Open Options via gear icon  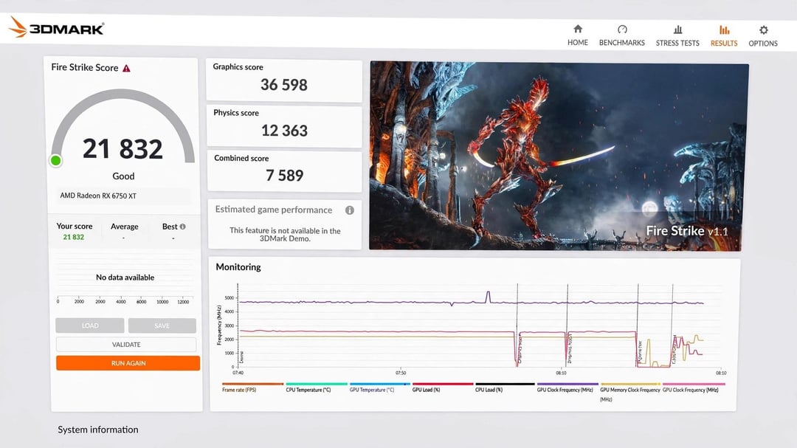click(x=763, y=30)
